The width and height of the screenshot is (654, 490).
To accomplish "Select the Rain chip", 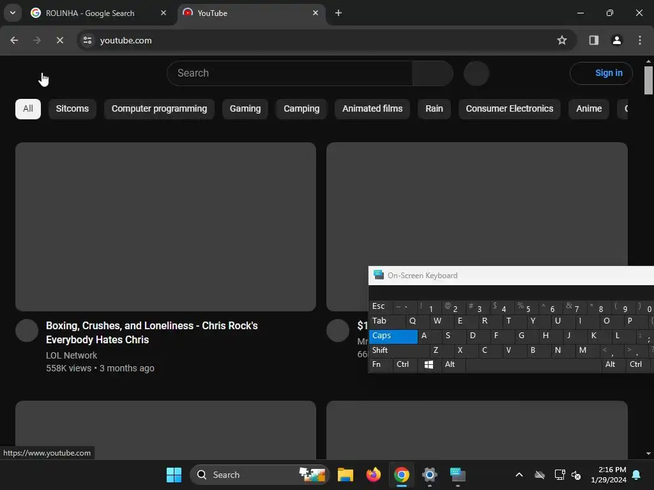I will point(434,108).
